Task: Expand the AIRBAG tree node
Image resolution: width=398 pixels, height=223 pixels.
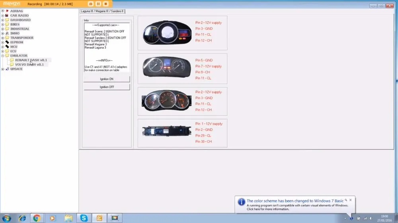Action: 2,11
